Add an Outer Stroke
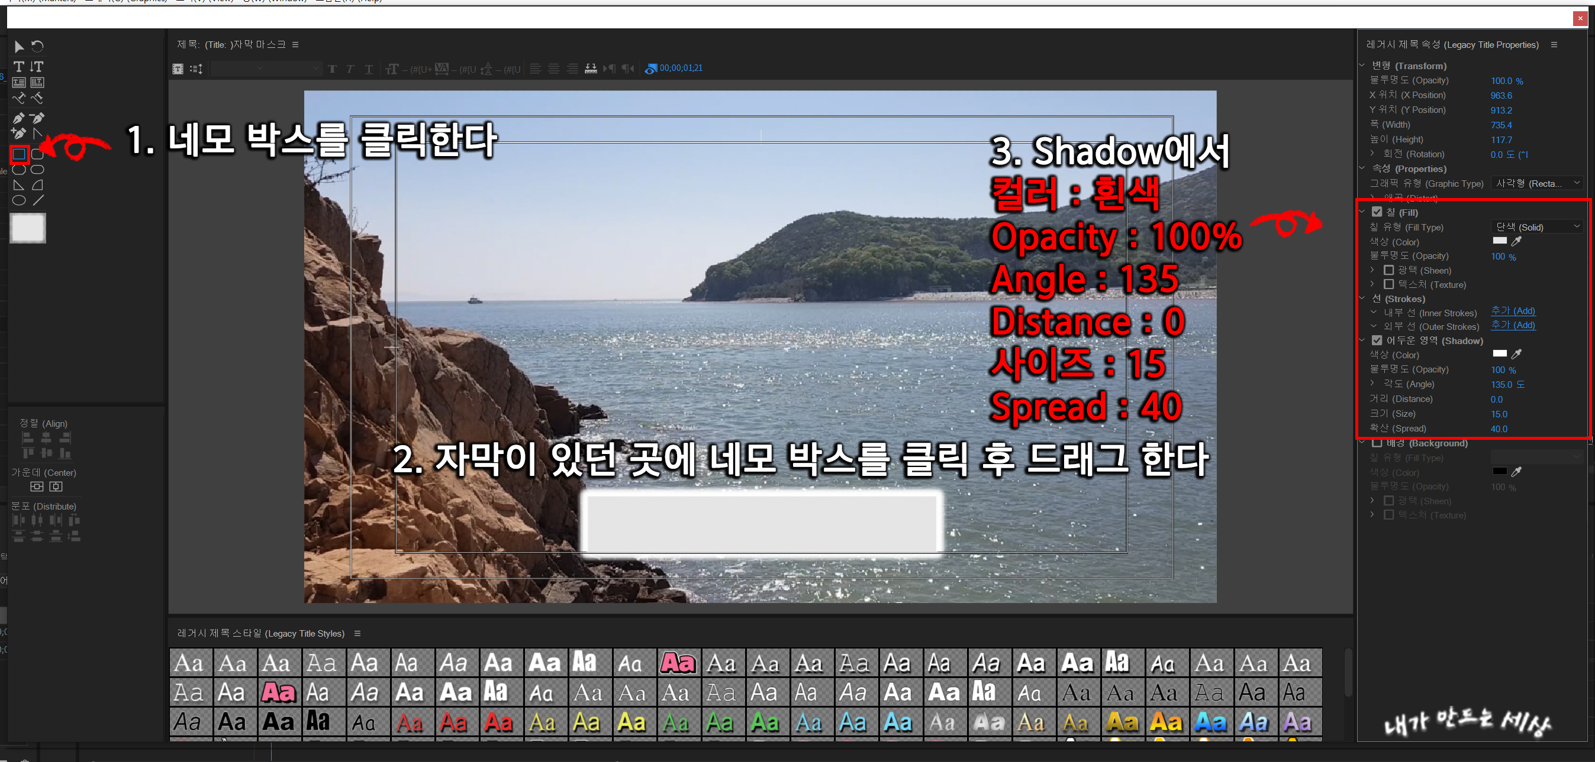1595x762 pixels. [x=1513, y=325]
